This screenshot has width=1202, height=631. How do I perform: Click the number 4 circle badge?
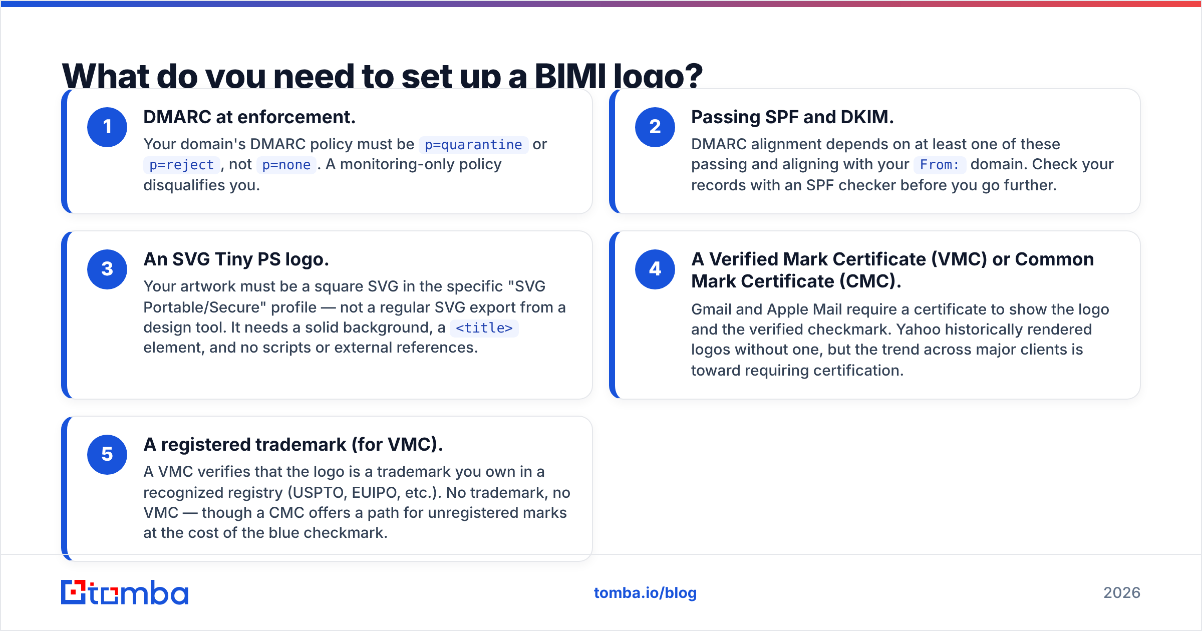click(x=655, y=269)
